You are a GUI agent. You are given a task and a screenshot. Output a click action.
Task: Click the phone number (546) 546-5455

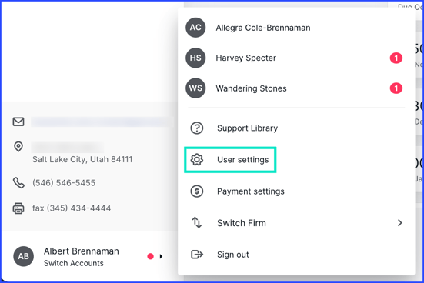tap(64, 183)
